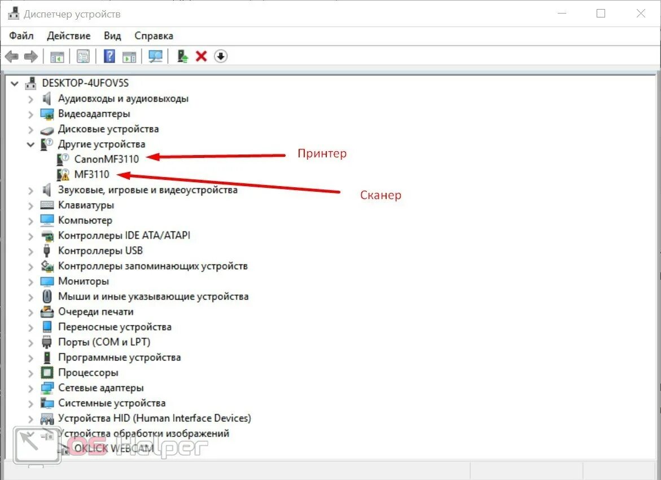
Task: Expand the Системные устройства category
Action: 30,403
